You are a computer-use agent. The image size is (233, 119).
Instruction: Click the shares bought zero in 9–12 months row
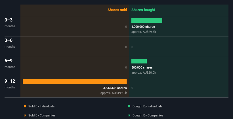pyautogui.click(x=132, y=88)
